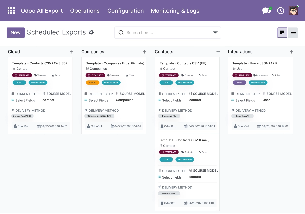
Task: Click CSV tag on AWS S3 card
Action: 19,83
